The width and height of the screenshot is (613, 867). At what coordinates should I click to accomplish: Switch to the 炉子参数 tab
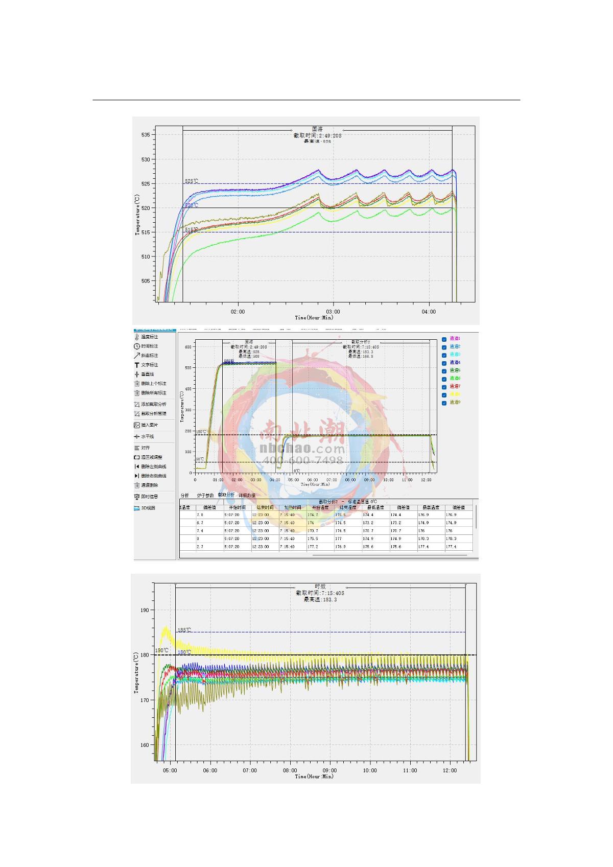(205, 496)
